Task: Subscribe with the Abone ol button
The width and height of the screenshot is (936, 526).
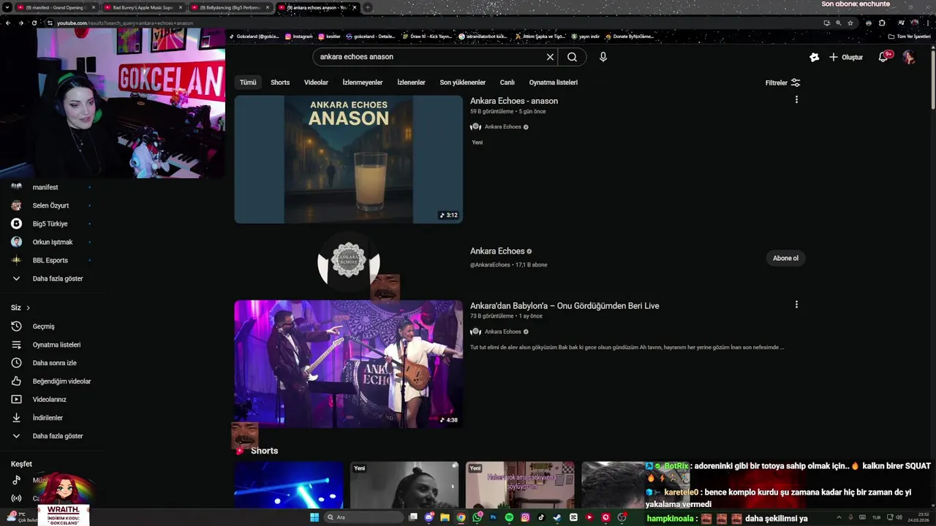Action: point(785,258)
